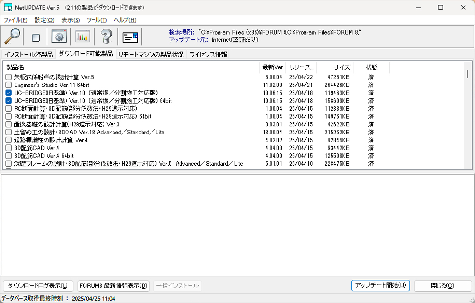Maximize the NetUPDATE window
This screenshot has width=475, height=303.
tap(441, 8)
